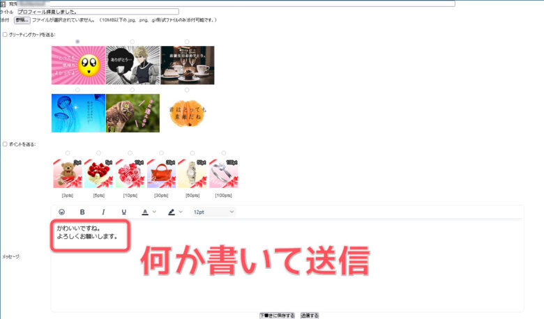
Task: Select the blue jellyfish greeting card thumbnail
Action: point(78,114)
